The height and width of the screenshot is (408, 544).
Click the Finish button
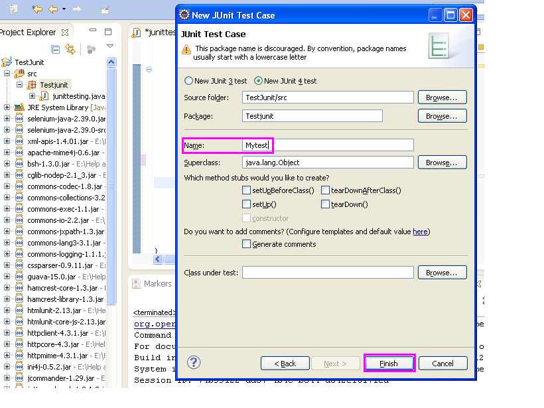point(389,363)
